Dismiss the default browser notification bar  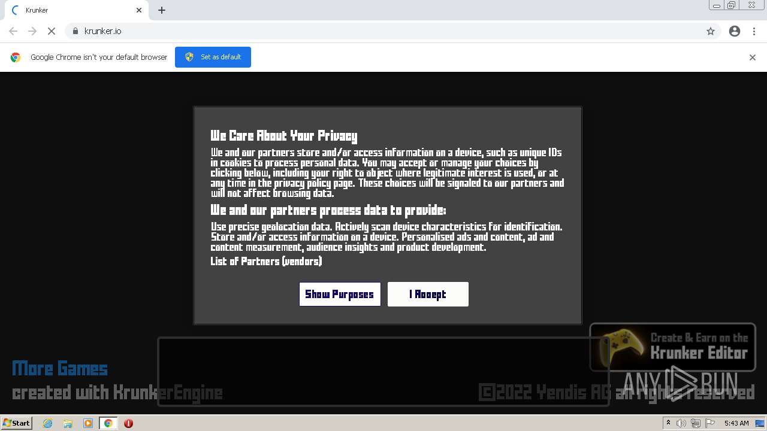[753, 57]
